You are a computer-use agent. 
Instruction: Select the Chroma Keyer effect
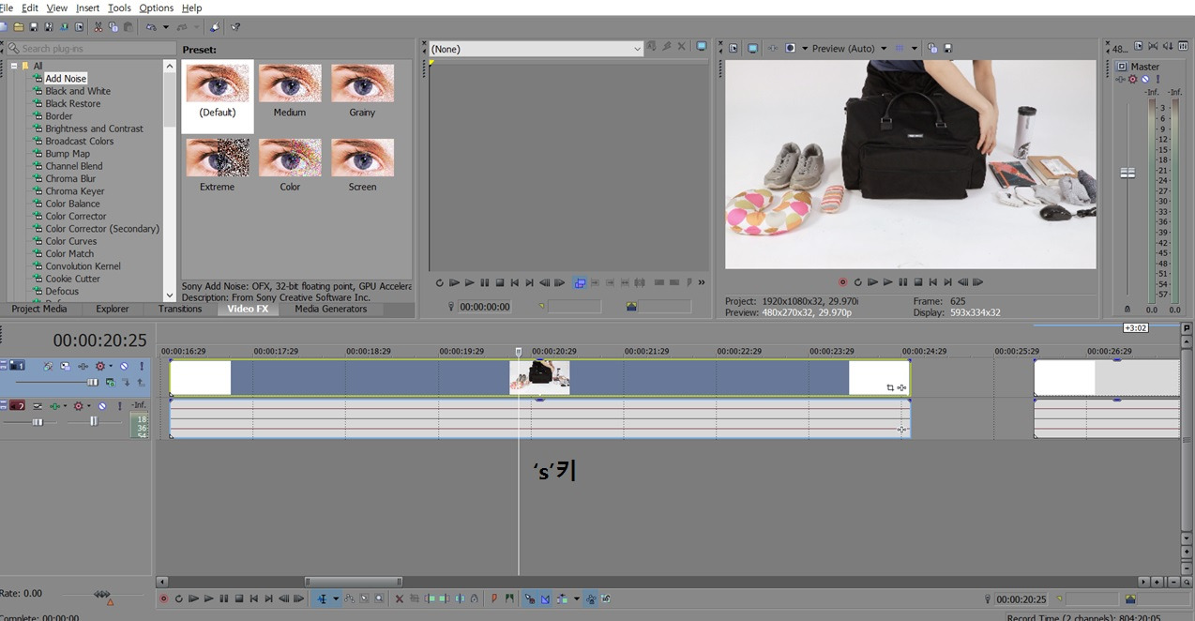[75, 191]
